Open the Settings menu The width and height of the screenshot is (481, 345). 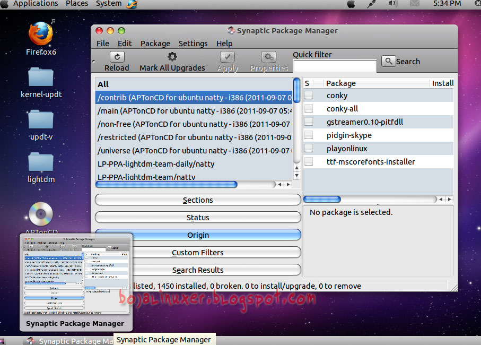(193, 44)
